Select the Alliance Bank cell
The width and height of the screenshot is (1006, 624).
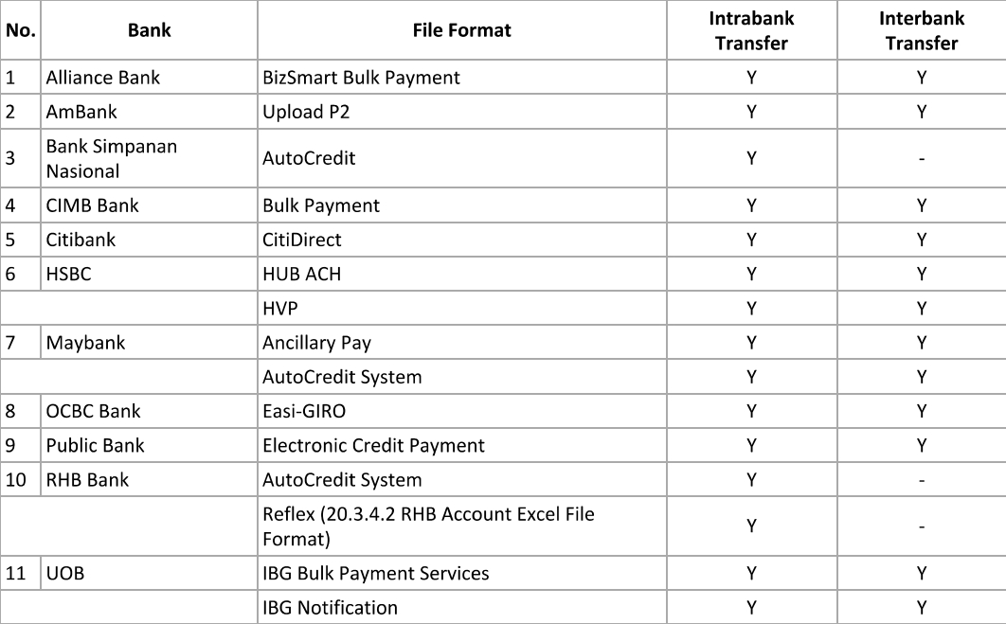[x=102, y=78]
